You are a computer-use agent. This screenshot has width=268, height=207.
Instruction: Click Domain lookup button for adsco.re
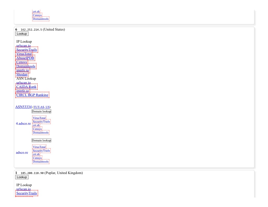click(x=41, y=140)
